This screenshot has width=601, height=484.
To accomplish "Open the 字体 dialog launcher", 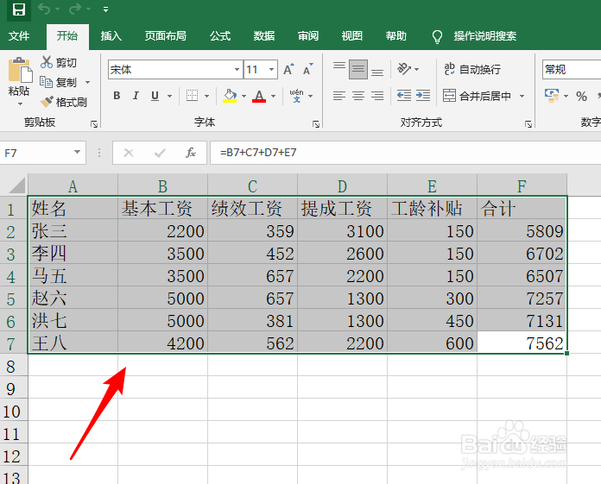I will point(316,123).
